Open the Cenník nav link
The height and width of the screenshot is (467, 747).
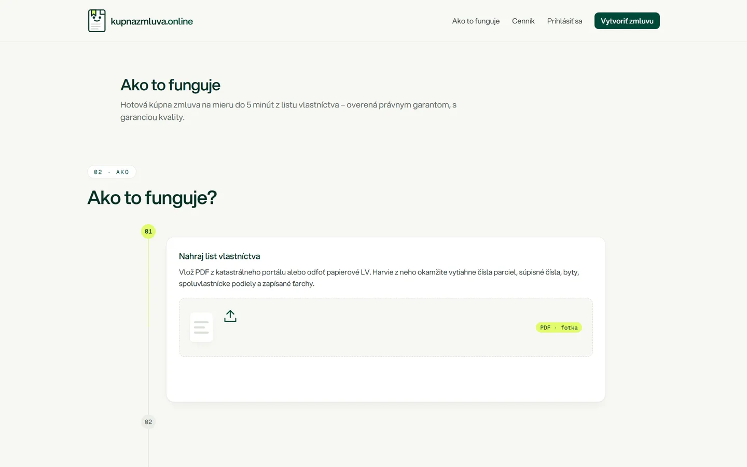523,21
